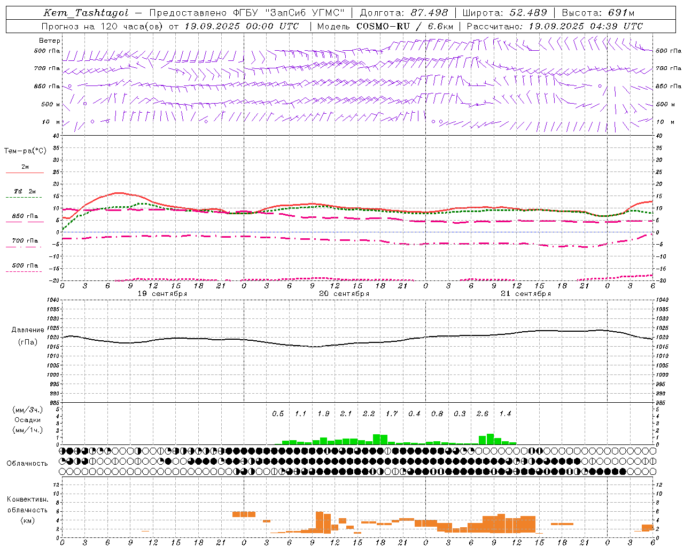Click the solid line sample under 2м legend
Image resolution: width=684 pixels, height=547 pixels.
pos(25,173)
